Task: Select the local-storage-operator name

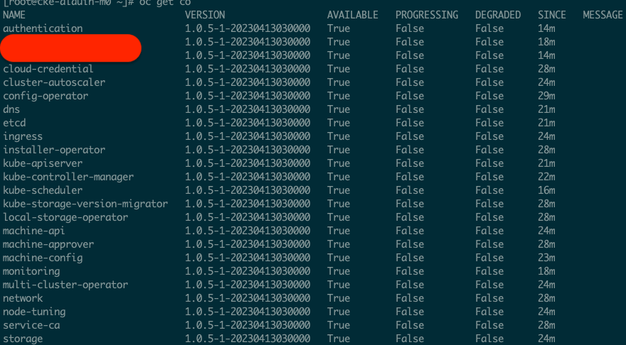Action: click(65, 217)
